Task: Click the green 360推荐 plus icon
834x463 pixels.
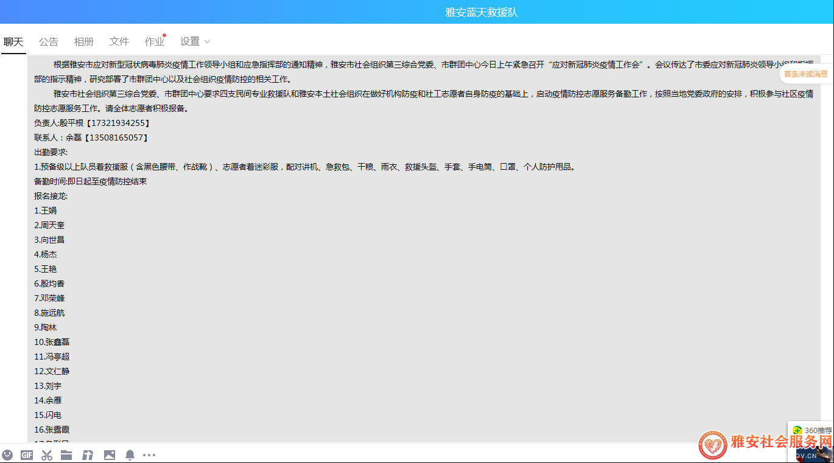Action: coord(797,430)
